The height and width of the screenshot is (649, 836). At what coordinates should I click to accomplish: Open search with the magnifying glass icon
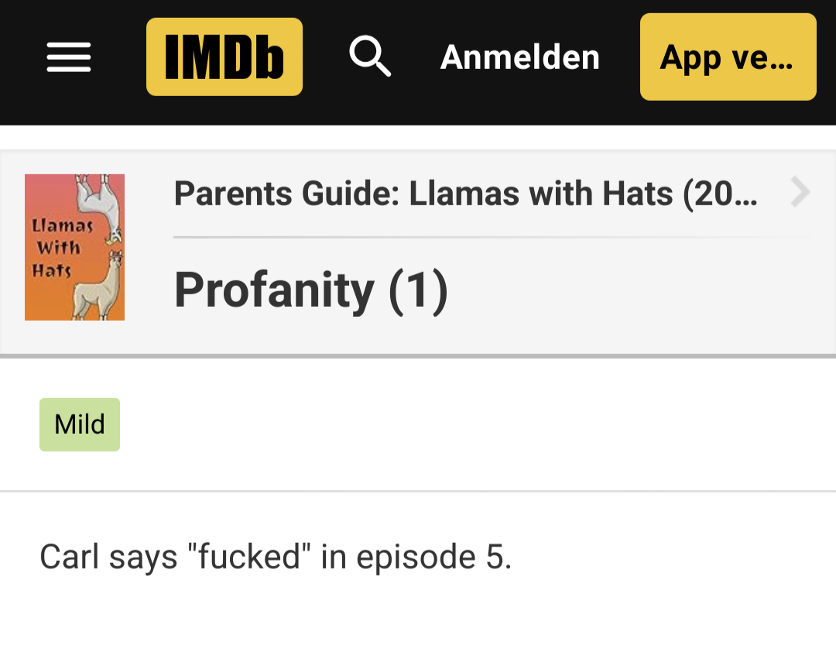tap(370, 57)
